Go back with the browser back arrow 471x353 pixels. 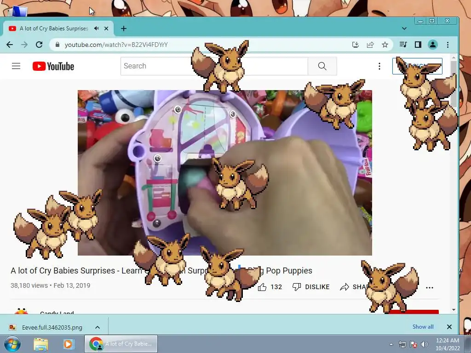click(x=10, y=45)
